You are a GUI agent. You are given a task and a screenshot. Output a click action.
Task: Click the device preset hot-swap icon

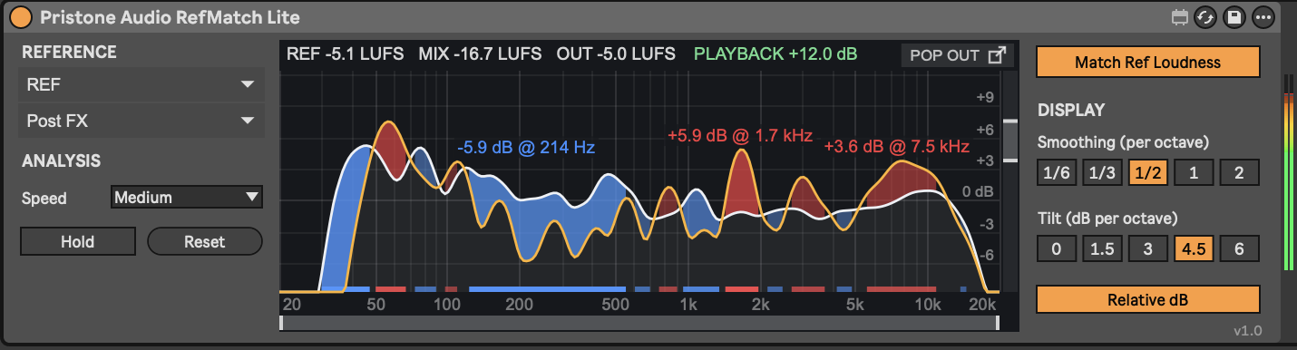[1205, 17]
